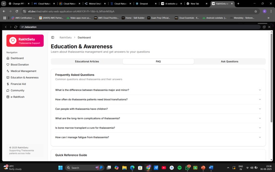Open Word from taskbar
This screenshot has height=172, width=275.
[x=211, y=168]
